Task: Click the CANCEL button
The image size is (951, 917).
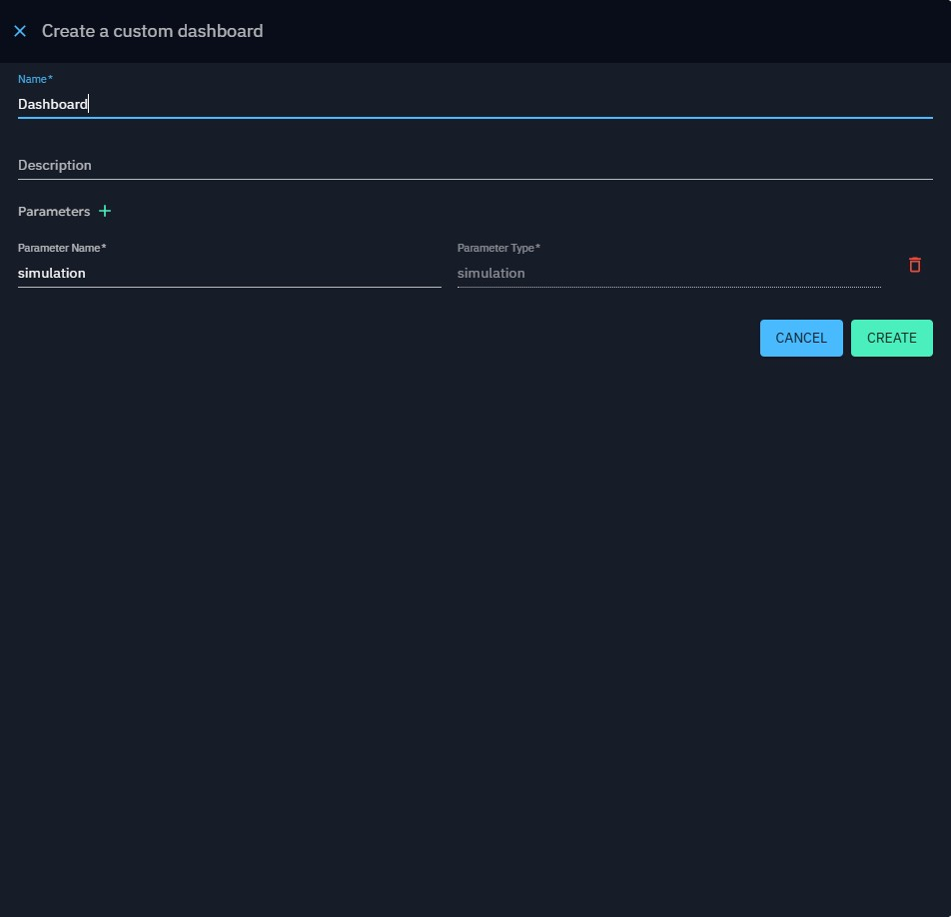Action: click(801, 338)
